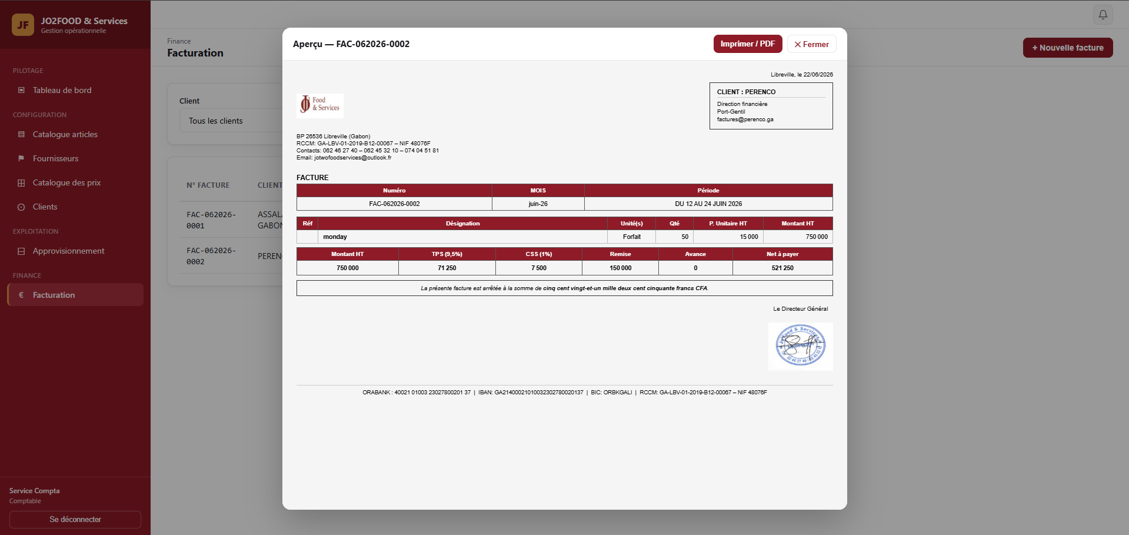Click Imprimer / PDF button
The width and height of the screenshot is (1129, 535).
748,44
